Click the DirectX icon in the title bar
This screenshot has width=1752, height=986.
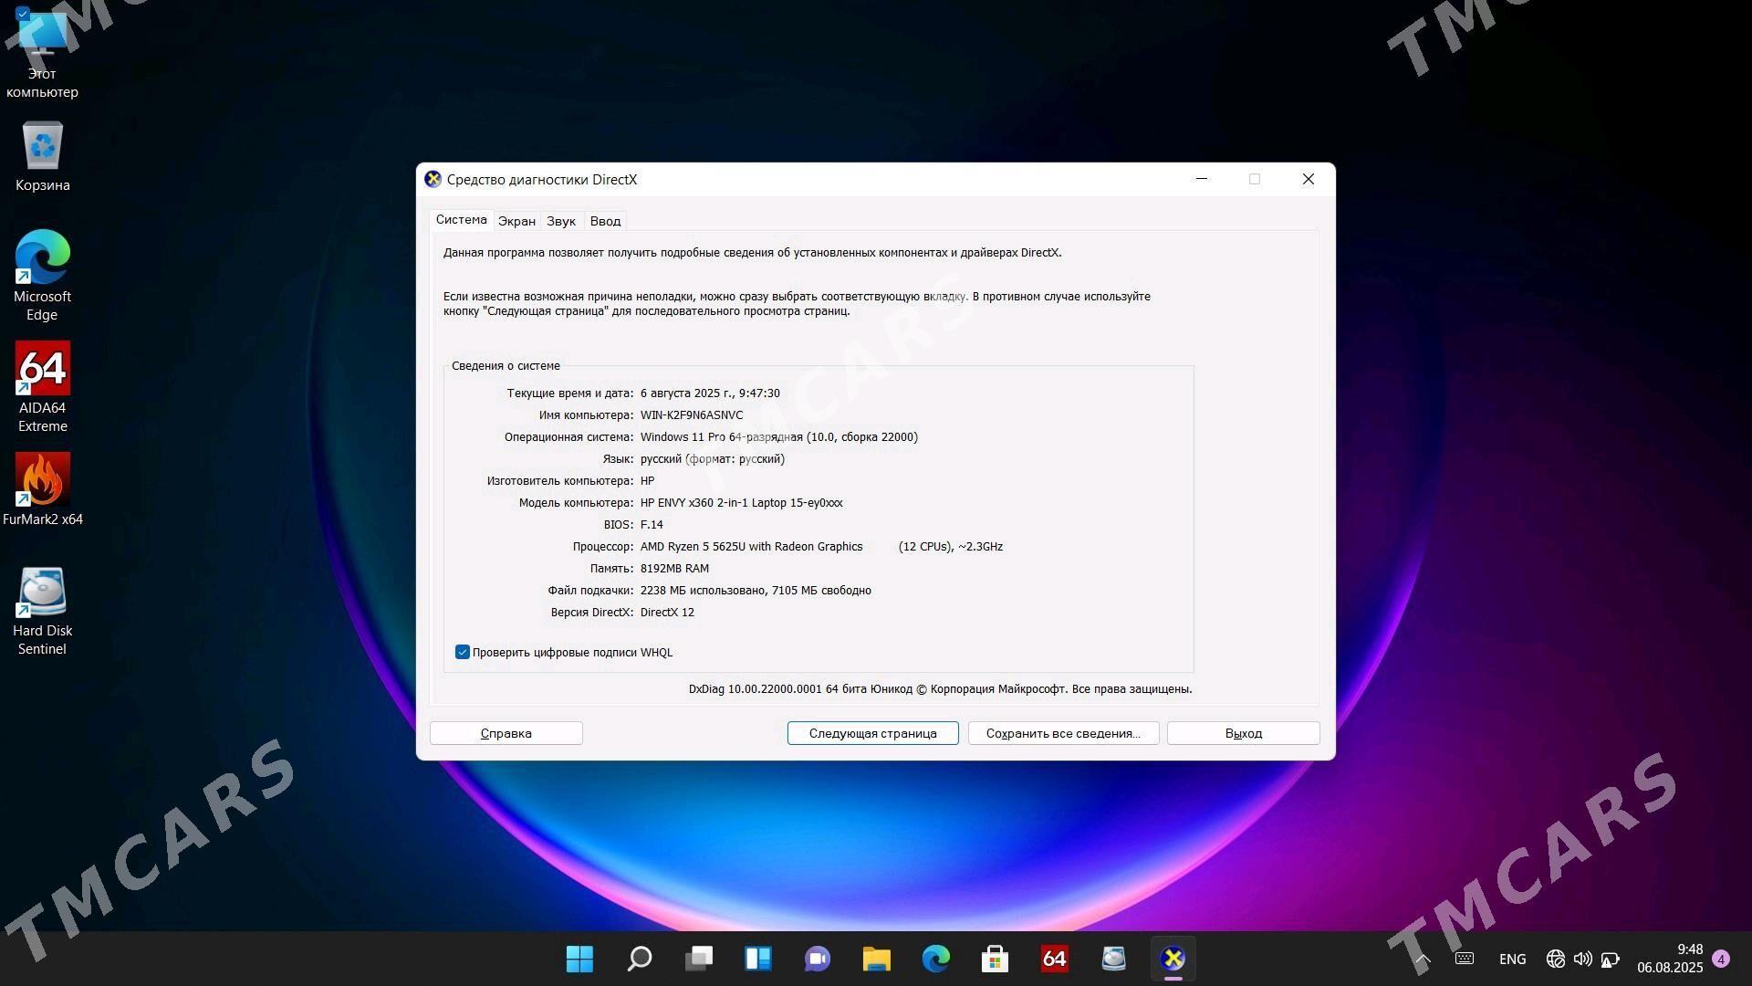click(433, 179)
